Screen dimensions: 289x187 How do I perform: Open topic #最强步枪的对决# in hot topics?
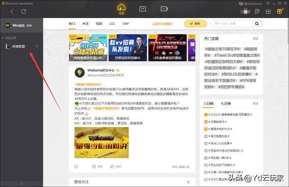point(248,68)
